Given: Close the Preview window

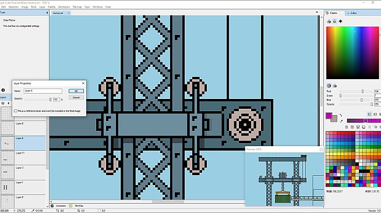Looking at the screenshot, I should 321,150.
